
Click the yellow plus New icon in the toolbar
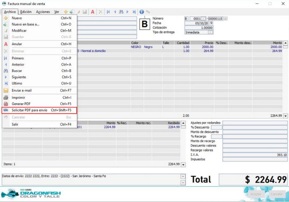coord(66,12)
